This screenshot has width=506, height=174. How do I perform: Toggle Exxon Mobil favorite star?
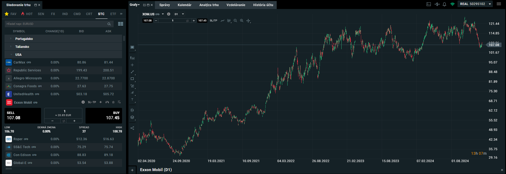(113, 102)
